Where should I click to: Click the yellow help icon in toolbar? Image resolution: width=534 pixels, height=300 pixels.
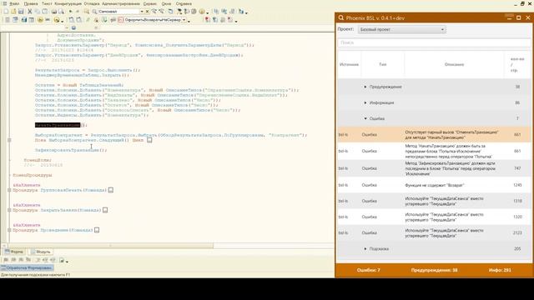click(202, 12)
